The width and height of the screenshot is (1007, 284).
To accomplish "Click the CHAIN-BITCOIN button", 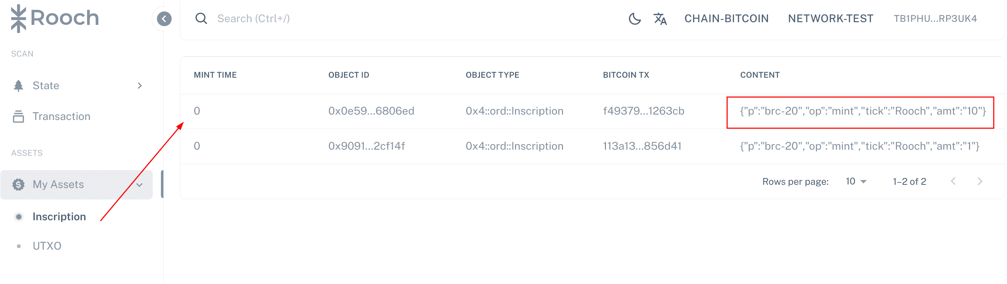I will (726, 18).
